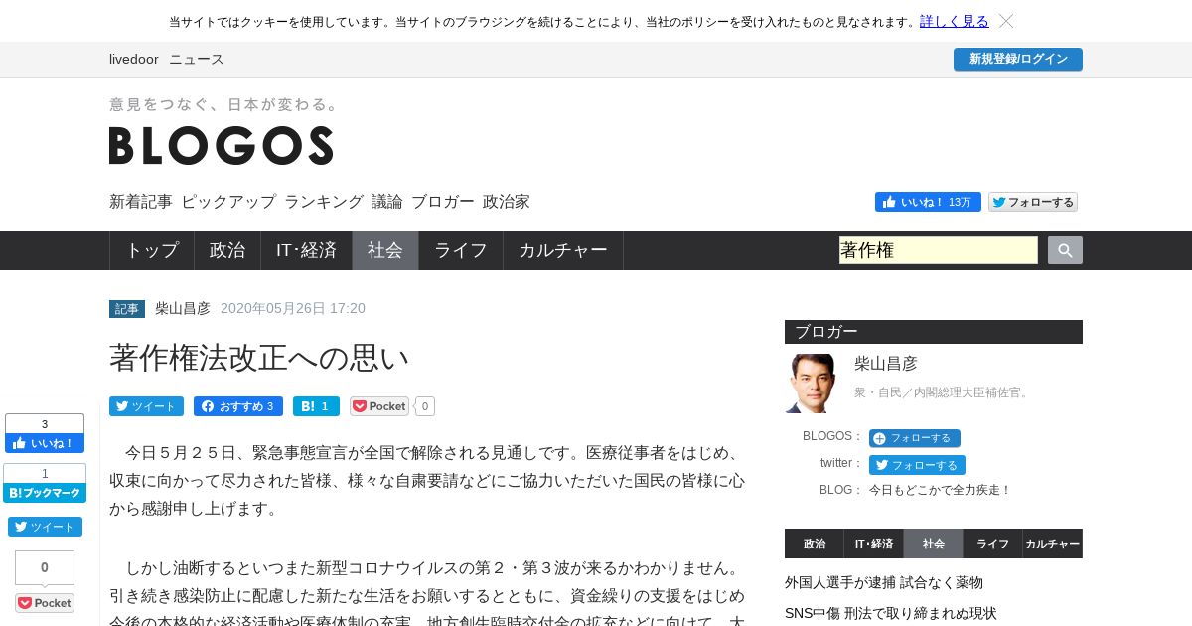The height and width of the screenshot is (626, 1192).
Task: Click the search field containing 著作権
Action: pyautogui.click(x=939, y=250)
